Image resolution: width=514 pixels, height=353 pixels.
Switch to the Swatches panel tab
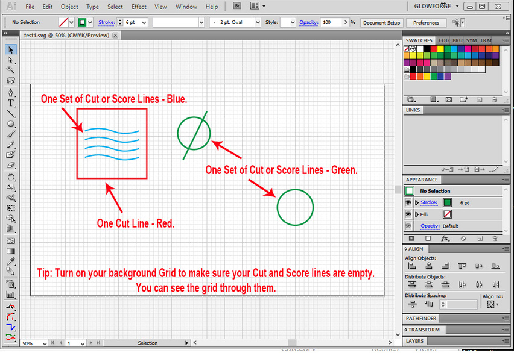click(419, 40)
